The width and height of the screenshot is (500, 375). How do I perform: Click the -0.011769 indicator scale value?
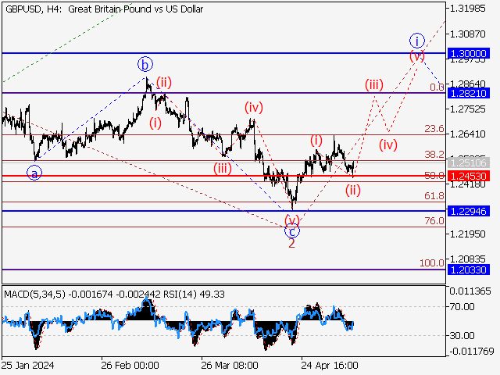472,352
